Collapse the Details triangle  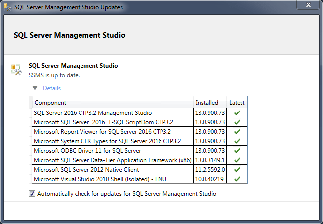click(35, 88)
